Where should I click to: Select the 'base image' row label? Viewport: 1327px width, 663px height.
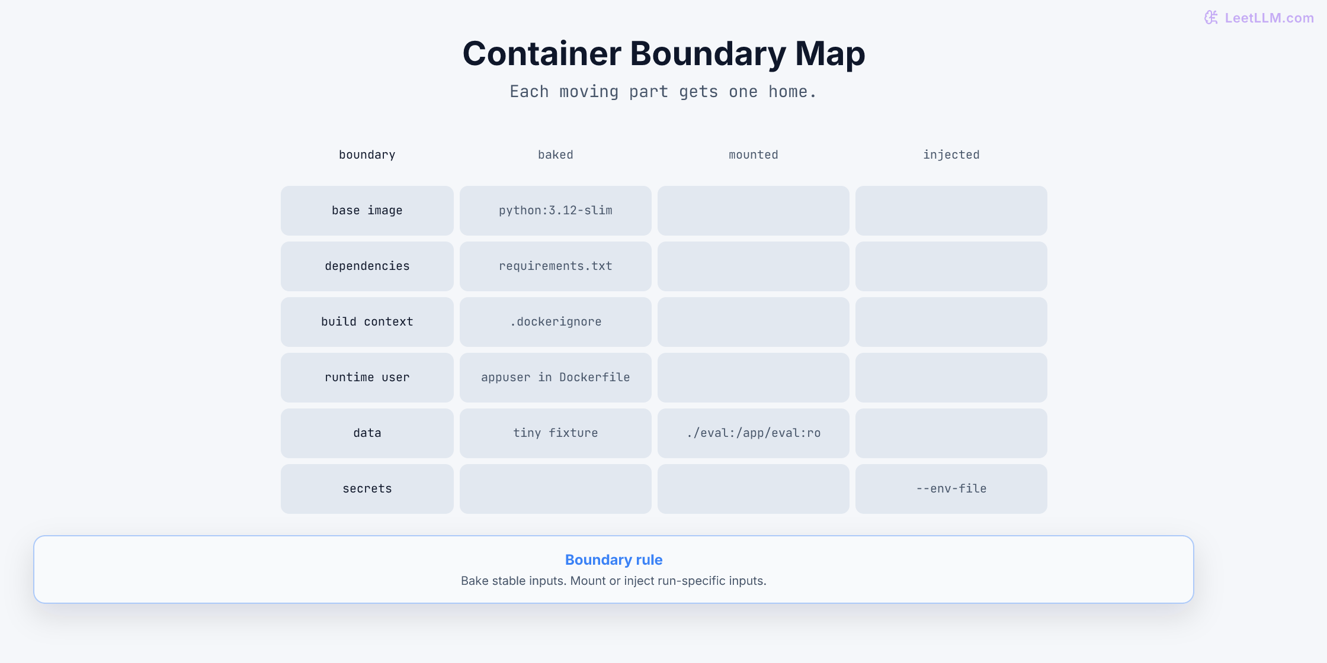[x=367, y=211]
